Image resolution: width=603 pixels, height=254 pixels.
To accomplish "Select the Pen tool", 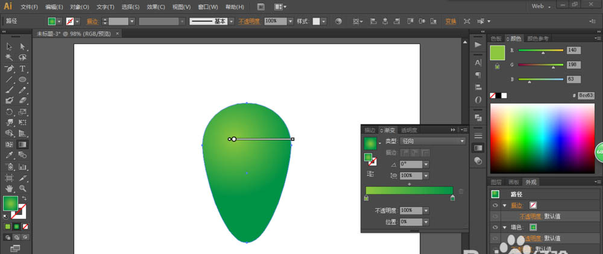I will click(x=9, y=69).
